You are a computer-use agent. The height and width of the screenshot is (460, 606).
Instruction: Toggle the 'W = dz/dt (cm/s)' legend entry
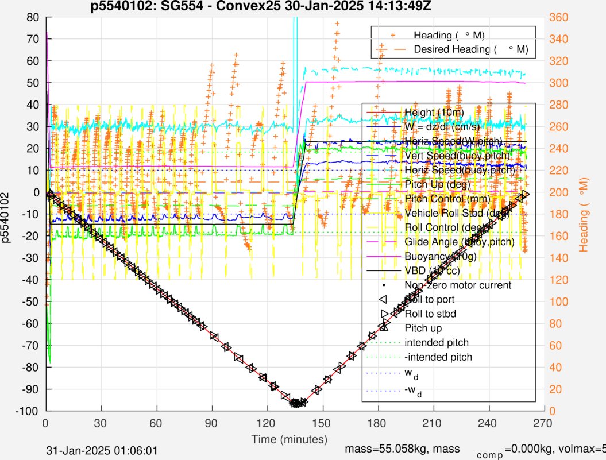(441, 126)
